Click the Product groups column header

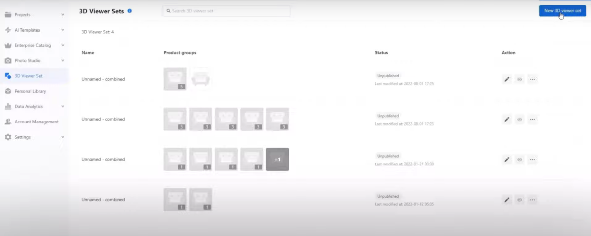[x=180, y=53]
